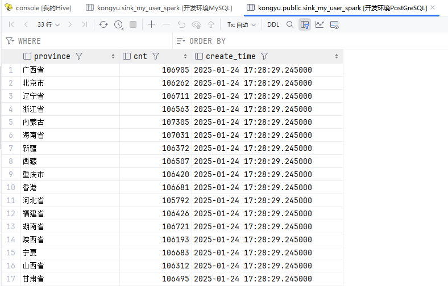Open filter on the province column
This screenshot has width=448, height=286.
point(79,56)
